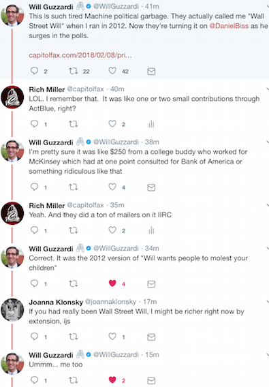The width and height of the screenshot is (269, 387).
Task: Open the @DanielBiss mention link
Action: 229,26
